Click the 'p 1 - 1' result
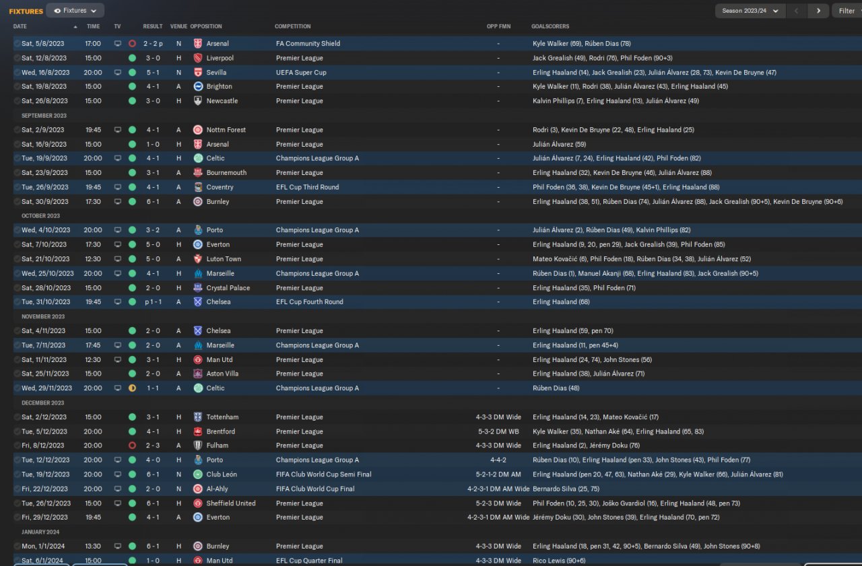The image size is (862, 566). (x=152, y=302)
